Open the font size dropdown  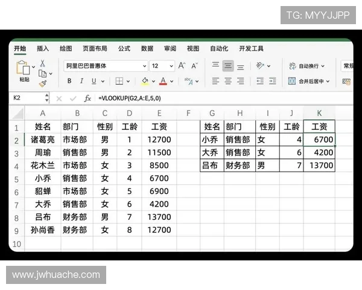171,66
